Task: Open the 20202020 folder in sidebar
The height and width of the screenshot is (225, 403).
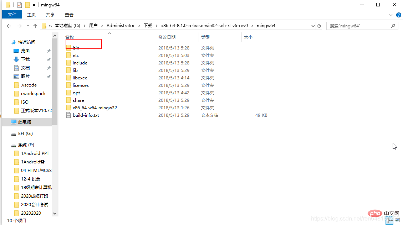Action: pos(31,213)
